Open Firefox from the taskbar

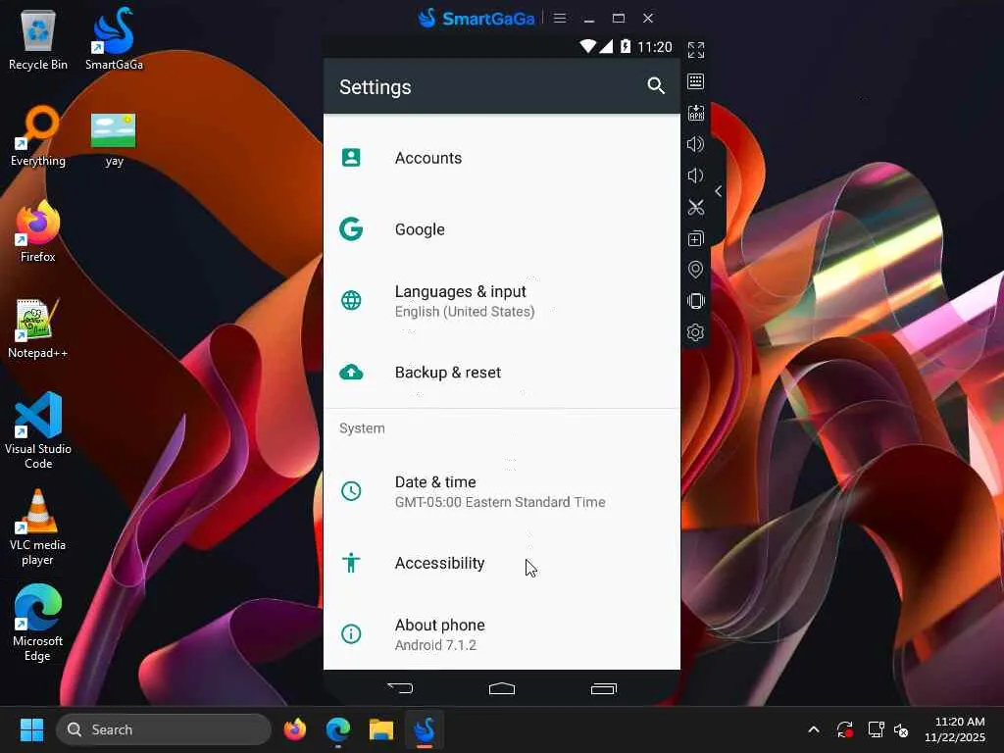click(x=295, y=729)
